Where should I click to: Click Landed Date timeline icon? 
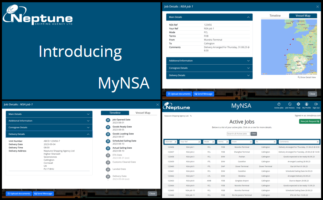(108, 169)
